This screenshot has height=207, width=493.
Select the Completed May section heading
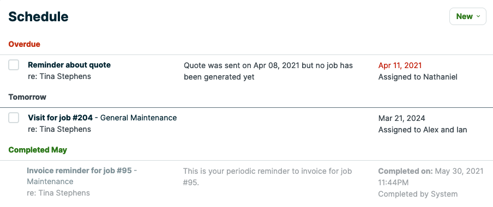(x=38, y=150)
